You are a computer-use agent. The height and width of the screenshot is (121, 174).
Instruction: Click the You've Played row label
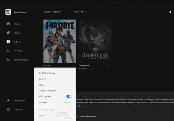click(x=45, y=110)
